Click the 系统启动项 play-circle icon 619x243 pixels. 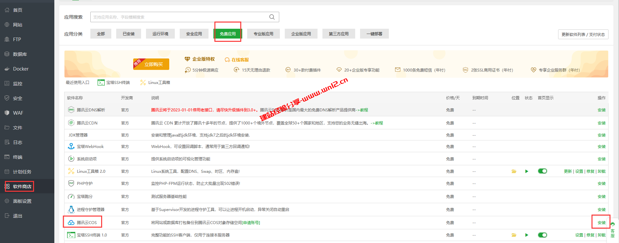(71, 159)
